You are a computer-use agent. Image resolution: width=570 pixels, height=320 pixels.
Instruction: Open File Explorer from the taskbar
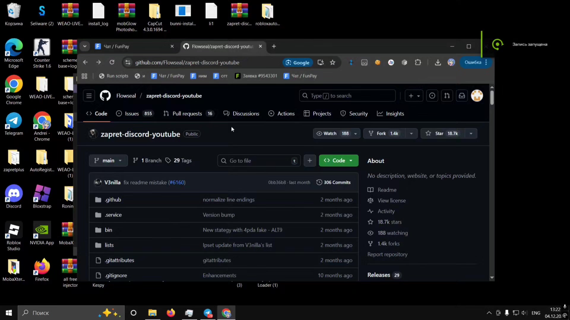pos(152,313)
